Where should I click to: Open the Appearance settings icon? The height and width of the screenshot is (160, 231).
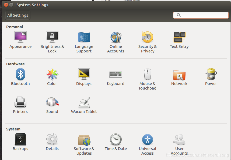[20, 37]
